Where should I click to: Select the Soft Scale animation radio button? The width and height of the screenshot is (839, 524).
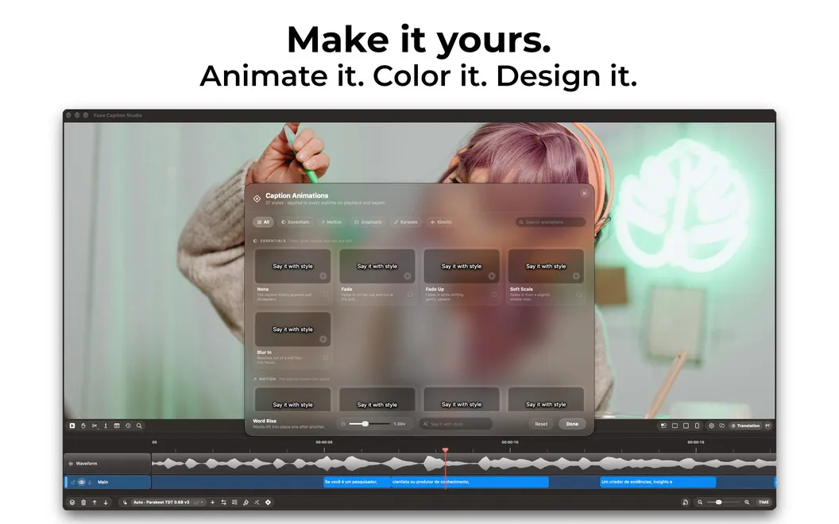579,295
